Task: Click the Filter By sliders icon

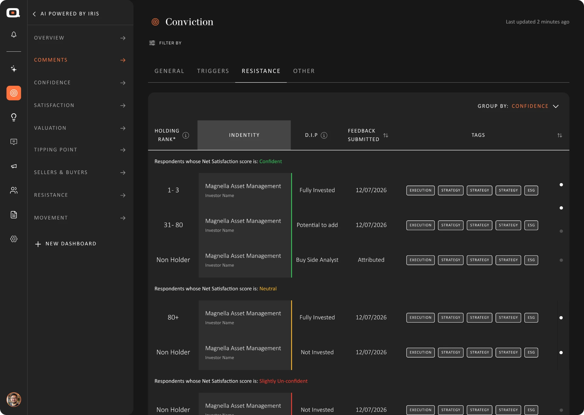Action: pos(152,43)
